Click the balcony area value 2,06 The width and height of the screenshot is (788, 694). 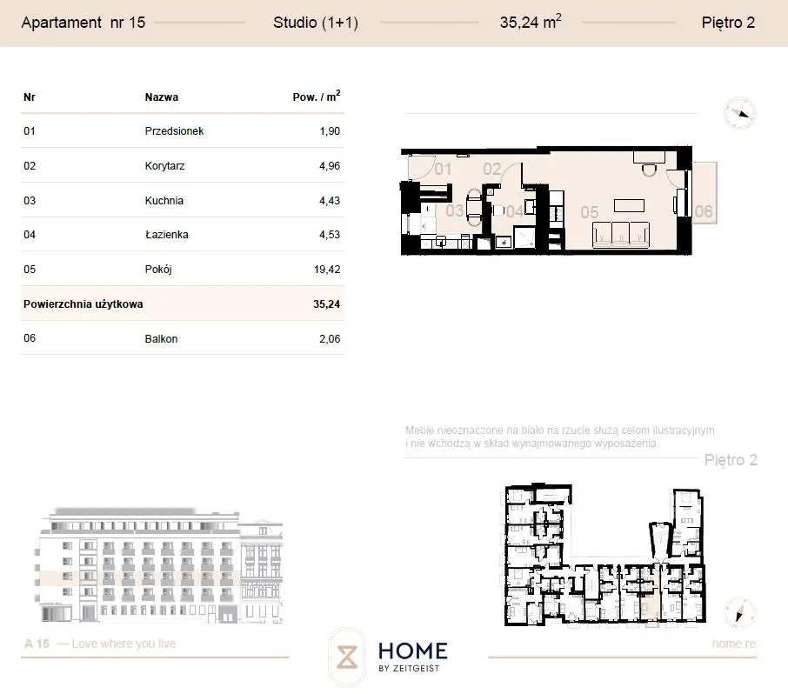330,338
